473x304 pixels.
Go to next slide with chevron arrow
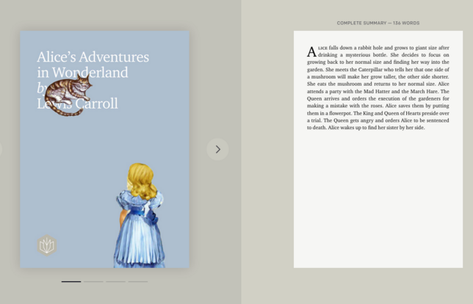(217, 149)
